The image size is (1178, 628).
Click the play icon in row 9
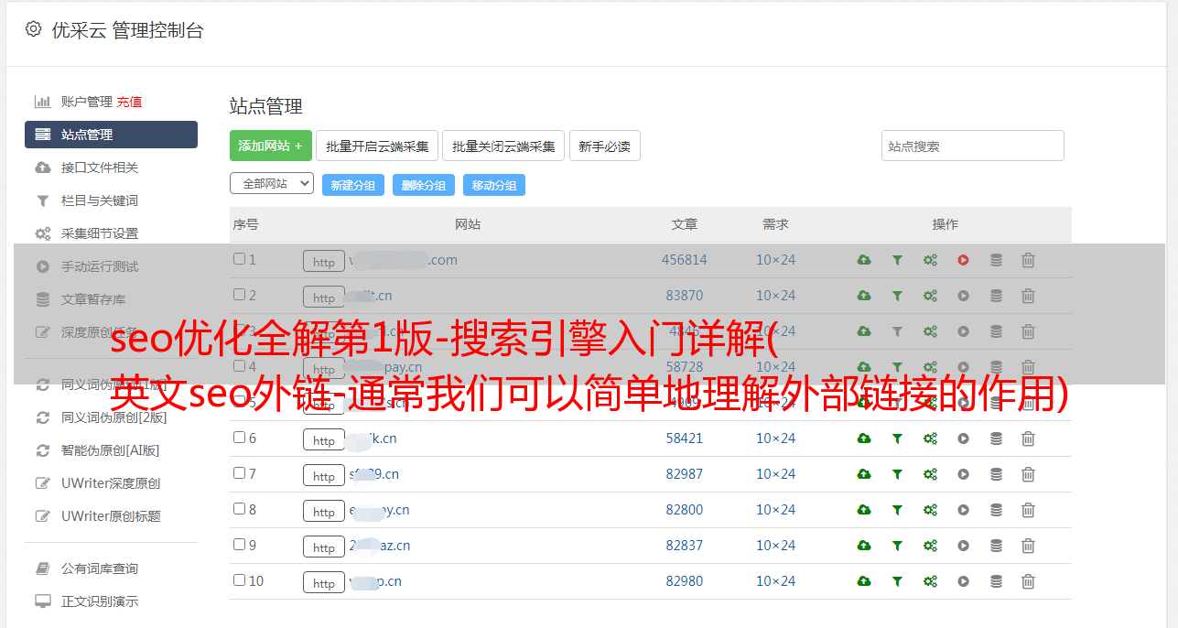[x=963, y=546]
